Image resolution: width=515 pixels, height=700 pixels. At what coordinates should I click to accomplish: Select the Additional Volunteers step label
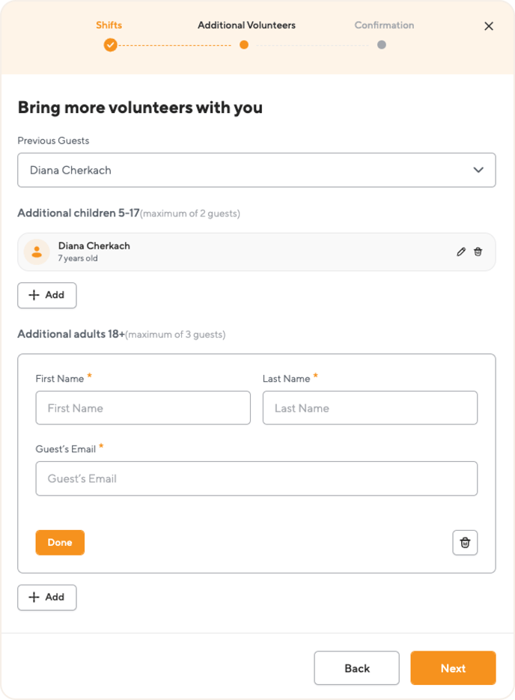pos(246,25)
